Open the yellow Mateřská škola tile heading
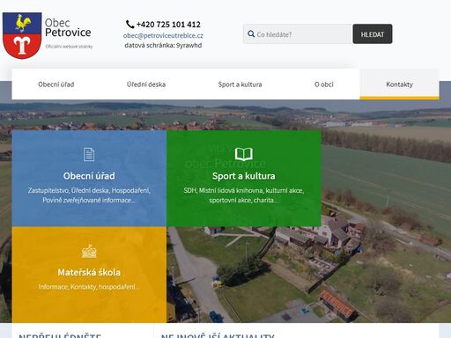The height and width of the screenshot is (338, 451). (x=89, y=272)
